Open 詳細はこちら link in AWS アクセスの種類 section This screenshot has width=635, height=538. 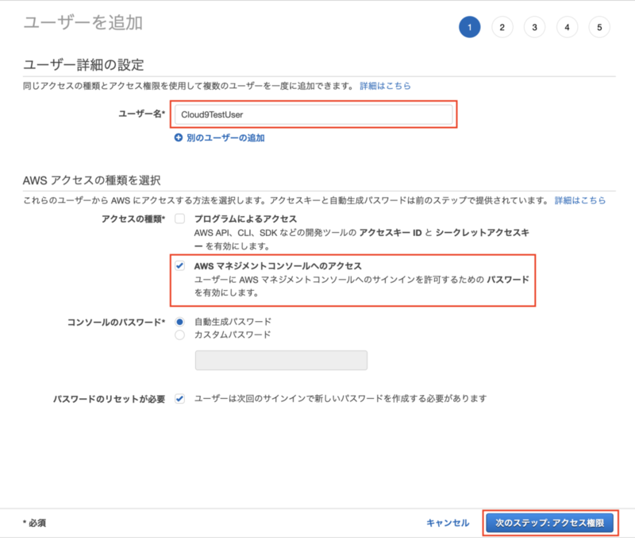click(x=580, y=200)
